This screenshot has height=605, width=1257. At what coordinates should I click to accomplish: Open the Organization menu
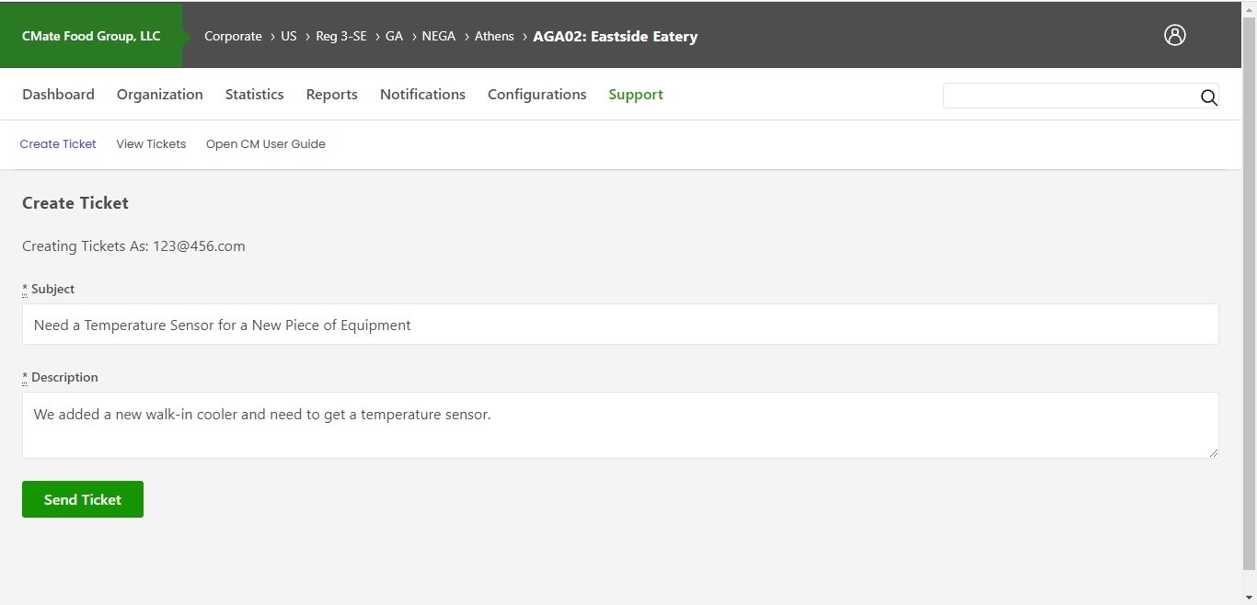(159, 94)
